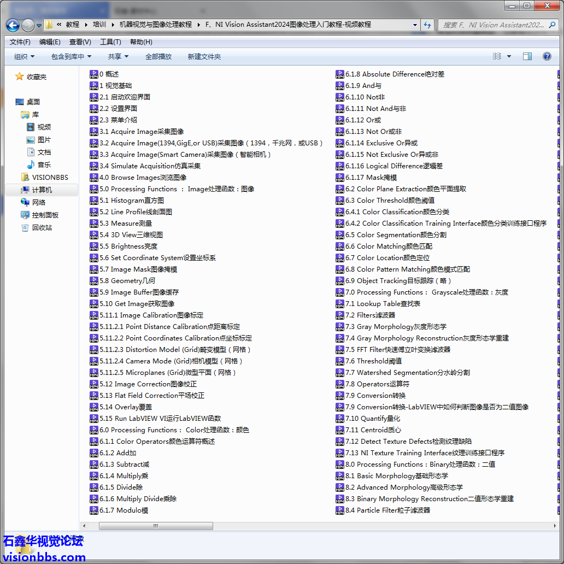
Task: Select the 5.1 Histogram直方图 video file
Action: tap(131, 201)
